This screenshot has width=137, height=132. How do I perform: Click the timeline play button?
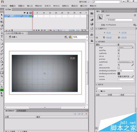tap(39, 30)
